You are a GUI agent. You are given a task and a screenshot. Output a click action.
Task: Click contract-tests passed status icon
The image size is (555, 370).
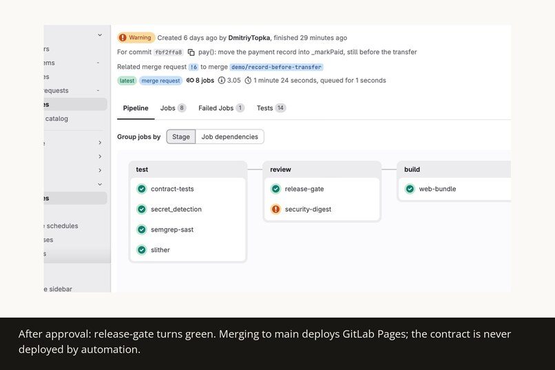(x=142, y=189)
